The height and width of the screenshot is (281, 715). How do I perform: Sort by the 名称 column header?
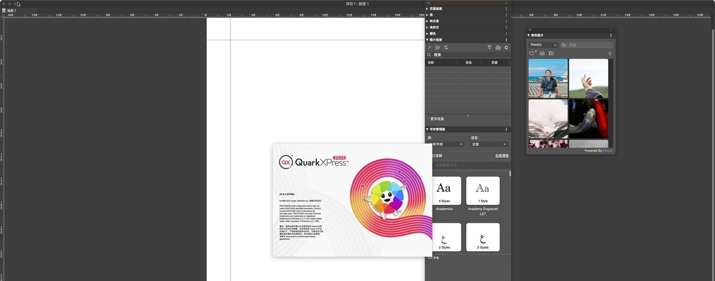441,63
